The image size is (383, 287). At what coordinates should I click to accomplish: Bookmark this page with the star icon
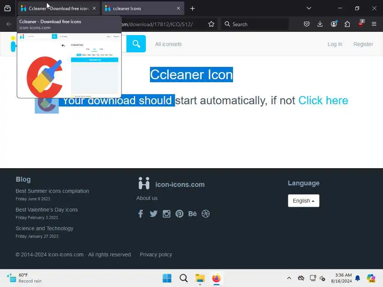click(x=211, y=24)
